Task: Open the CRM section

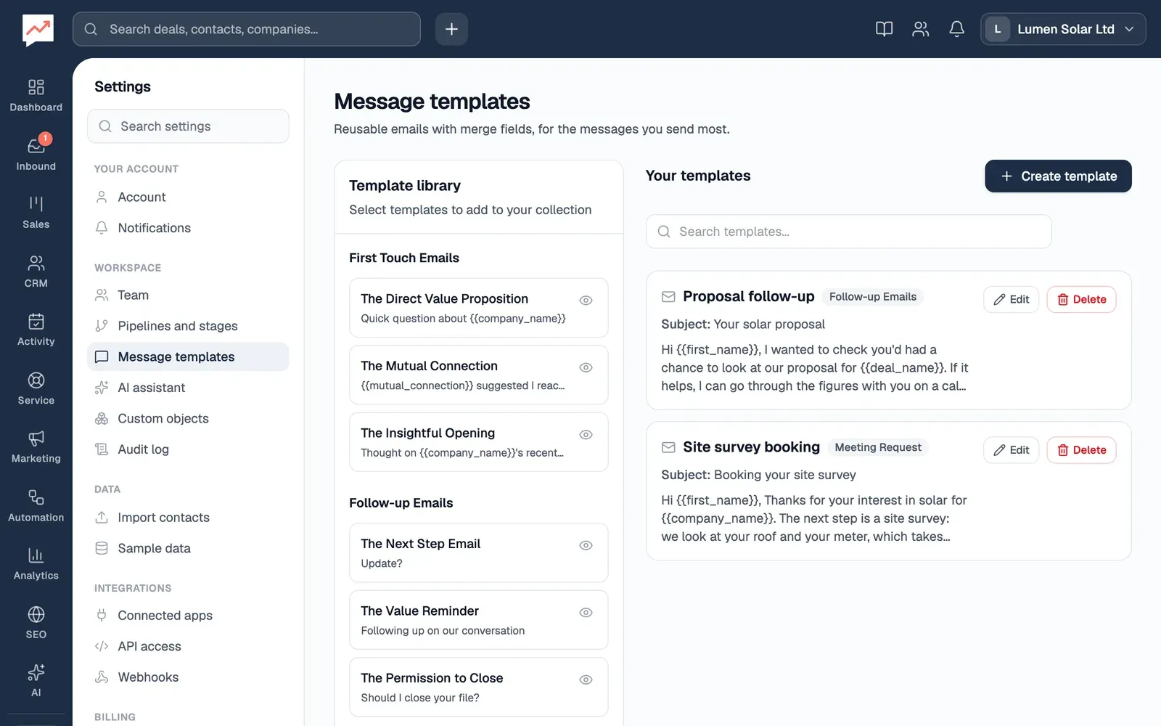Action: (36, 272)
